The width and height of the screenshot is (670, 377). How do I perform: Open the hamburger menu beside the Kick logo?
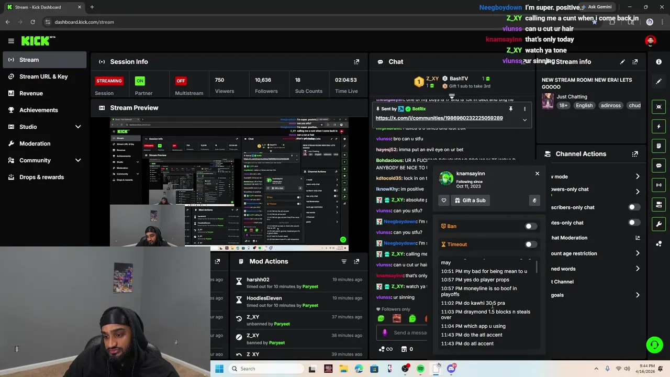click(11, 41)
